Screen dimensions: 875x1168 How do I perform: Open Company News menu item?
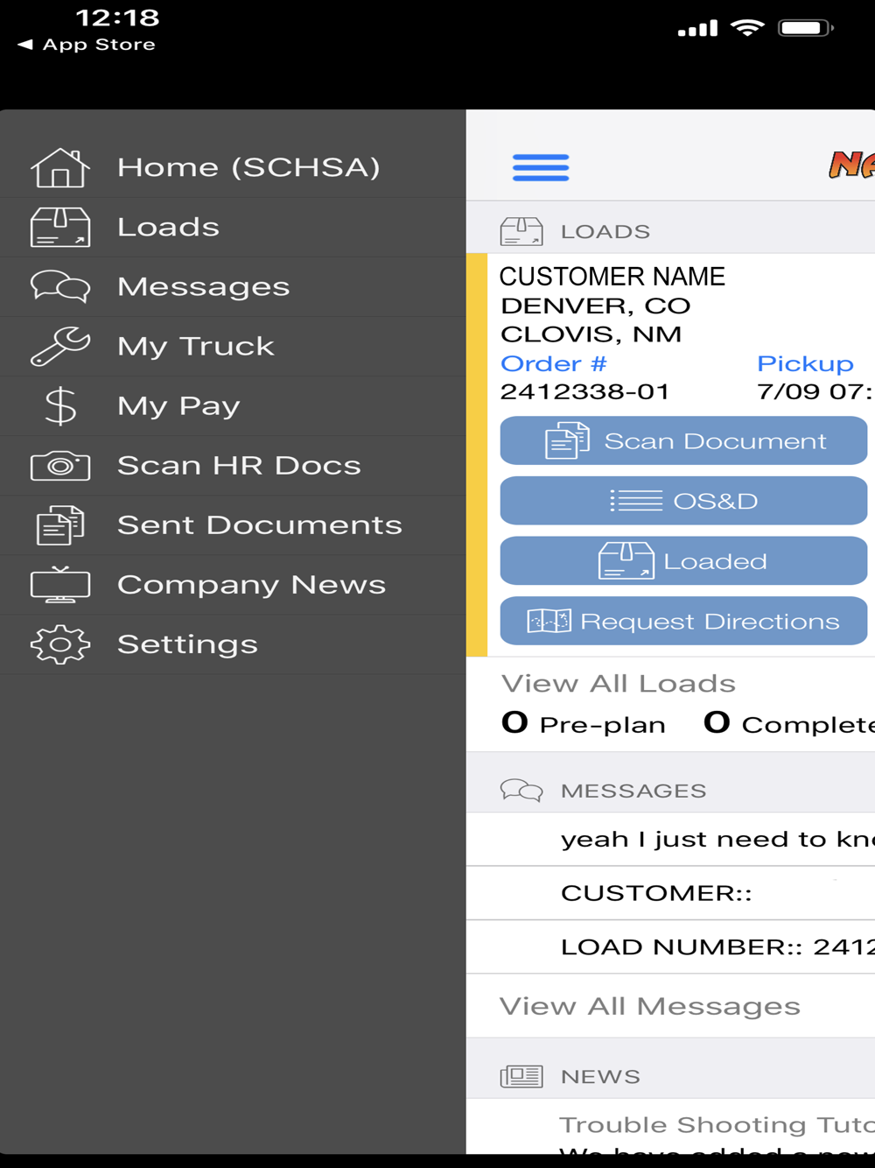(x=233, y=585)
